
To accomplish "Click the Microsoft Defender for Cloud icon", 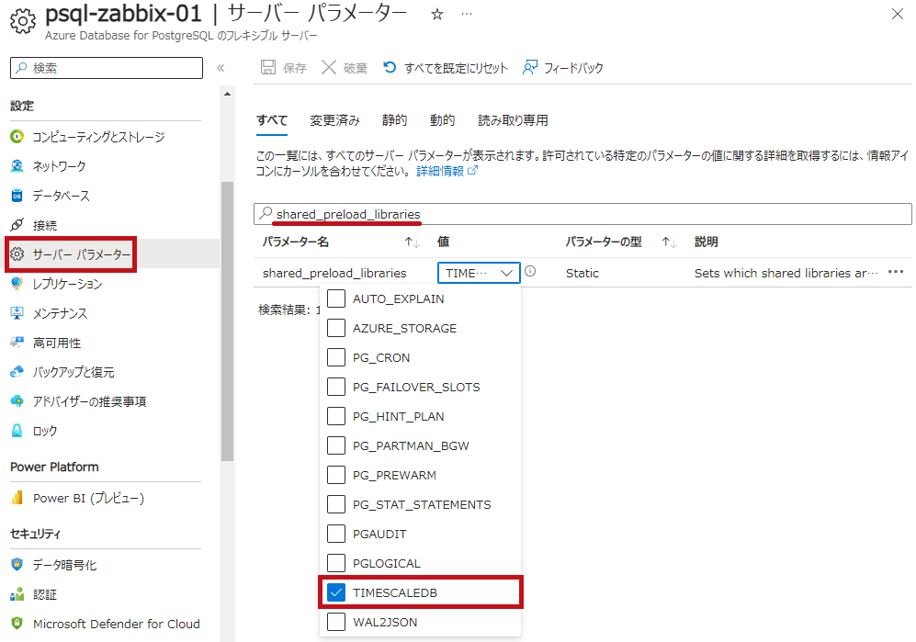I will tap(17, 624).
